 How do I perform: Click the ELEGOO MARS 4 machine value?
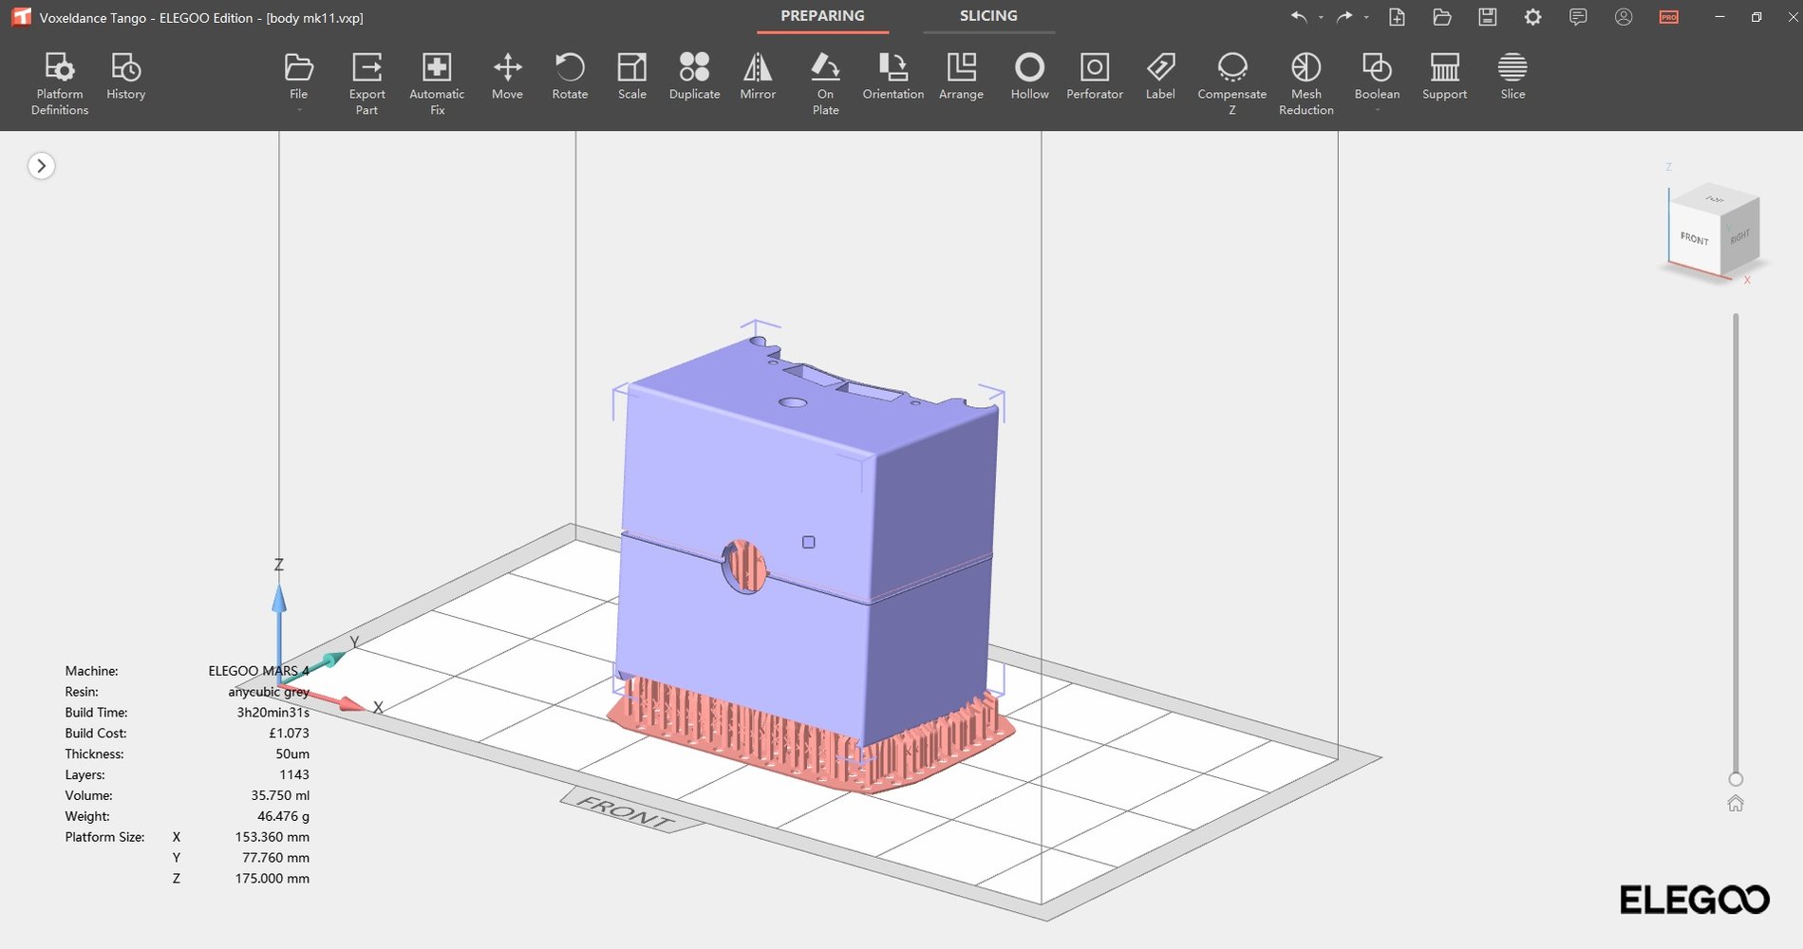[x=258, y=671]
